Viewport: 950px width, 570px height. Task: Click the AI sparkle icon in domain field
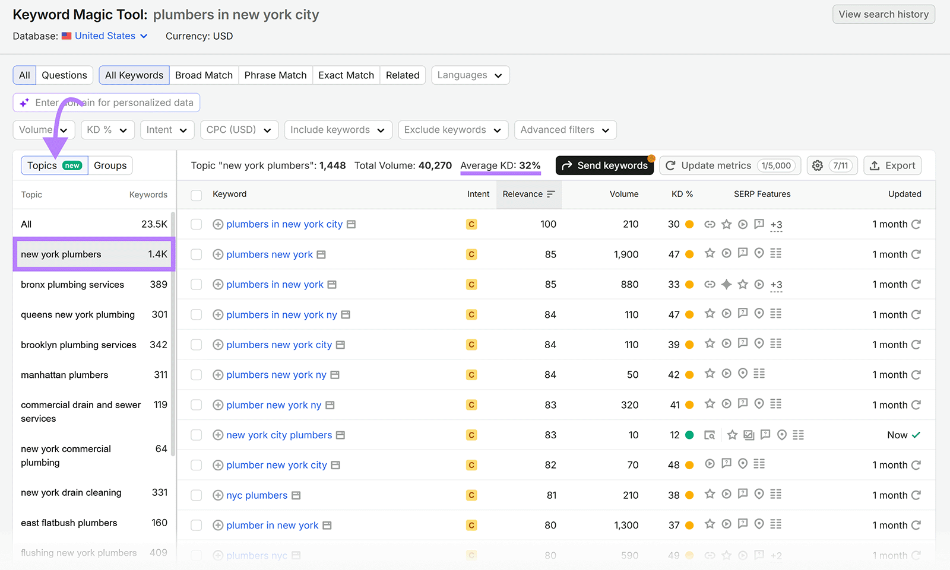24,103
